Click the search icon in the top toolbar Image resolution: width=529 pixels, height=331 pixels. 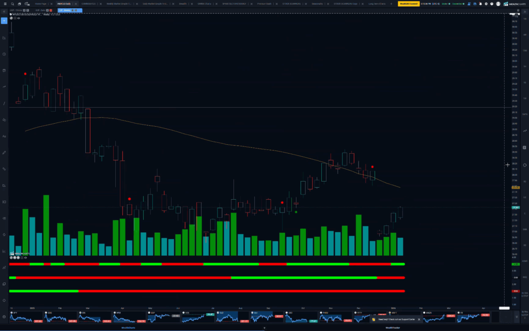pos(12,4)
